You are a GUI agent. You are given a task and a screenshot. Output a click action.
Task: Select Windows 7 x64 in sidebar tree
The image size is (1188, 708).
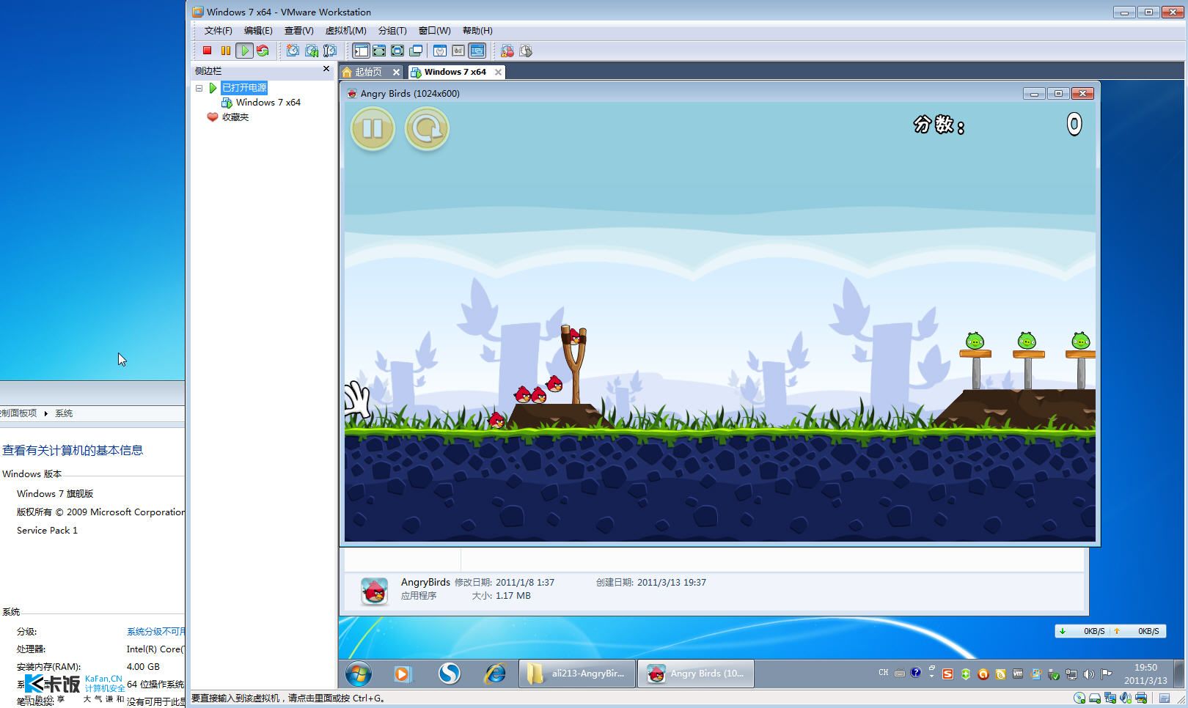pos(268,103)
